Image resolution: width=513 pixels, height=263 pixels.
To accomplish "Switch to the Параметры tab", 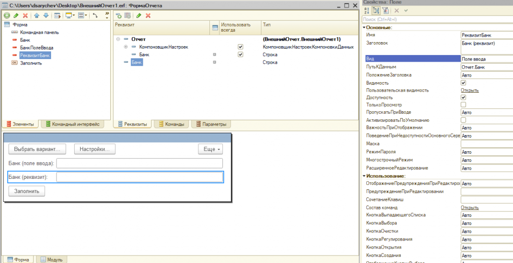I will click(211, 124).
